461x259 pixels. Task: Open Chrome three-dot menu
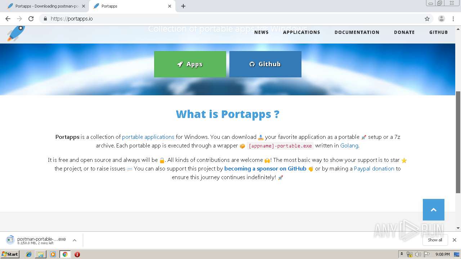(453, 19)
